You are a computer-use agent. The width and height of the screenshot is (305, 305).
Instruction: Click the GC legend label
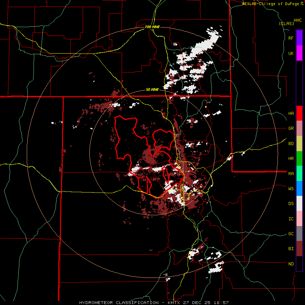291,234
